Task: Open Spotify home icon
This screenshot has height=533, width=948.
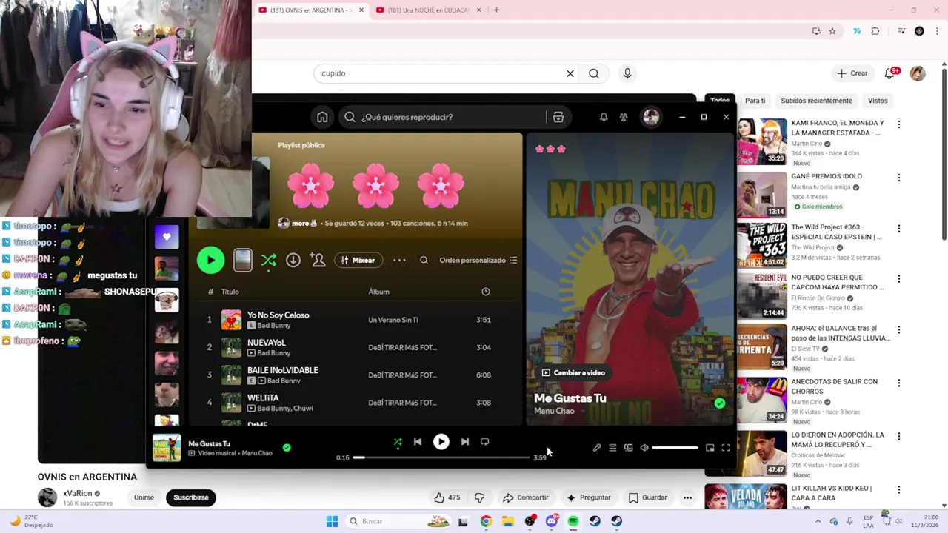Action: tap(322, 117)
